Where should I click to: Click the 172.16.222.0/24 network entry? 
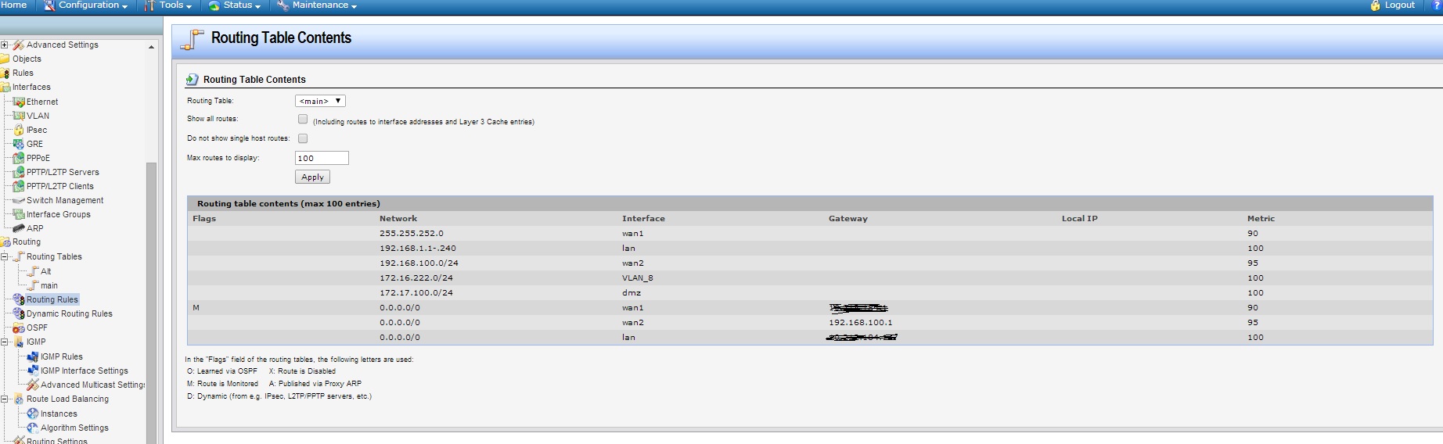click(416, 277)
